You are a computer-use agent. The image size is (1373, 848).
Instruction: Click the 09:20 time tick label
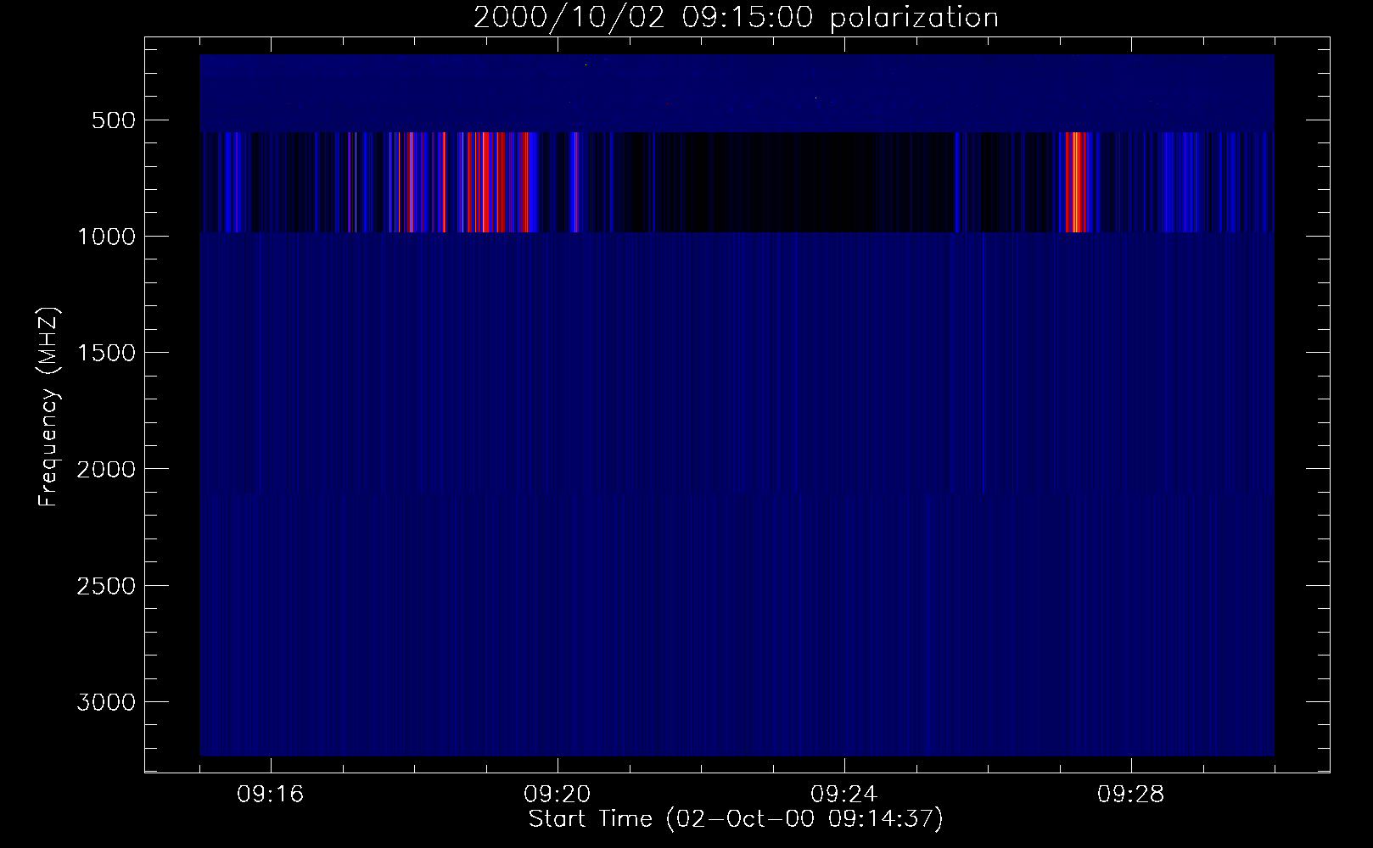pyautogui.click(x=558, y=795)
